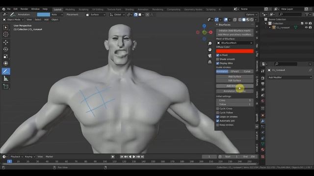Open outliner filter funnel icon
This screenshot has height=176, width=314.
click(307, 14)
